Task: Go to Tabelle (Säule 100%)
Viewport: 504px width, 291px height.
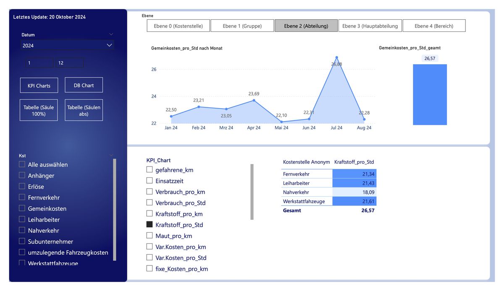Action: click(x=39, y=110)
